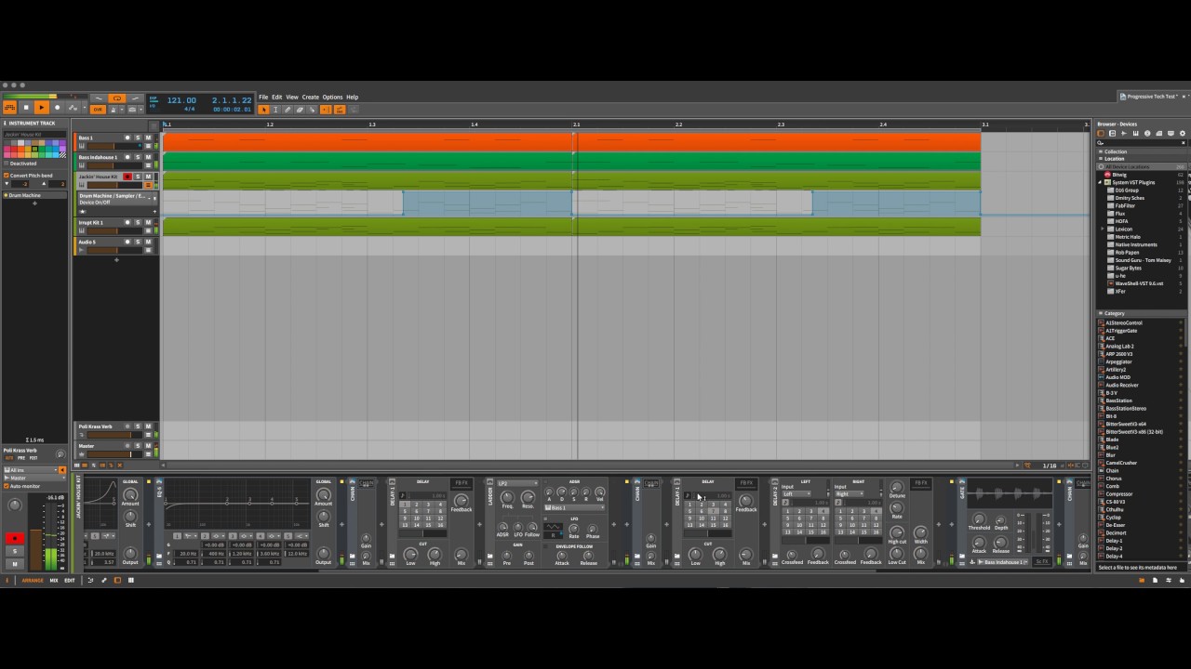The height and width of the screenshot is (669, 1191).
Task: Choose CamelCrusher from the device list
Action: pos(1120,463)
